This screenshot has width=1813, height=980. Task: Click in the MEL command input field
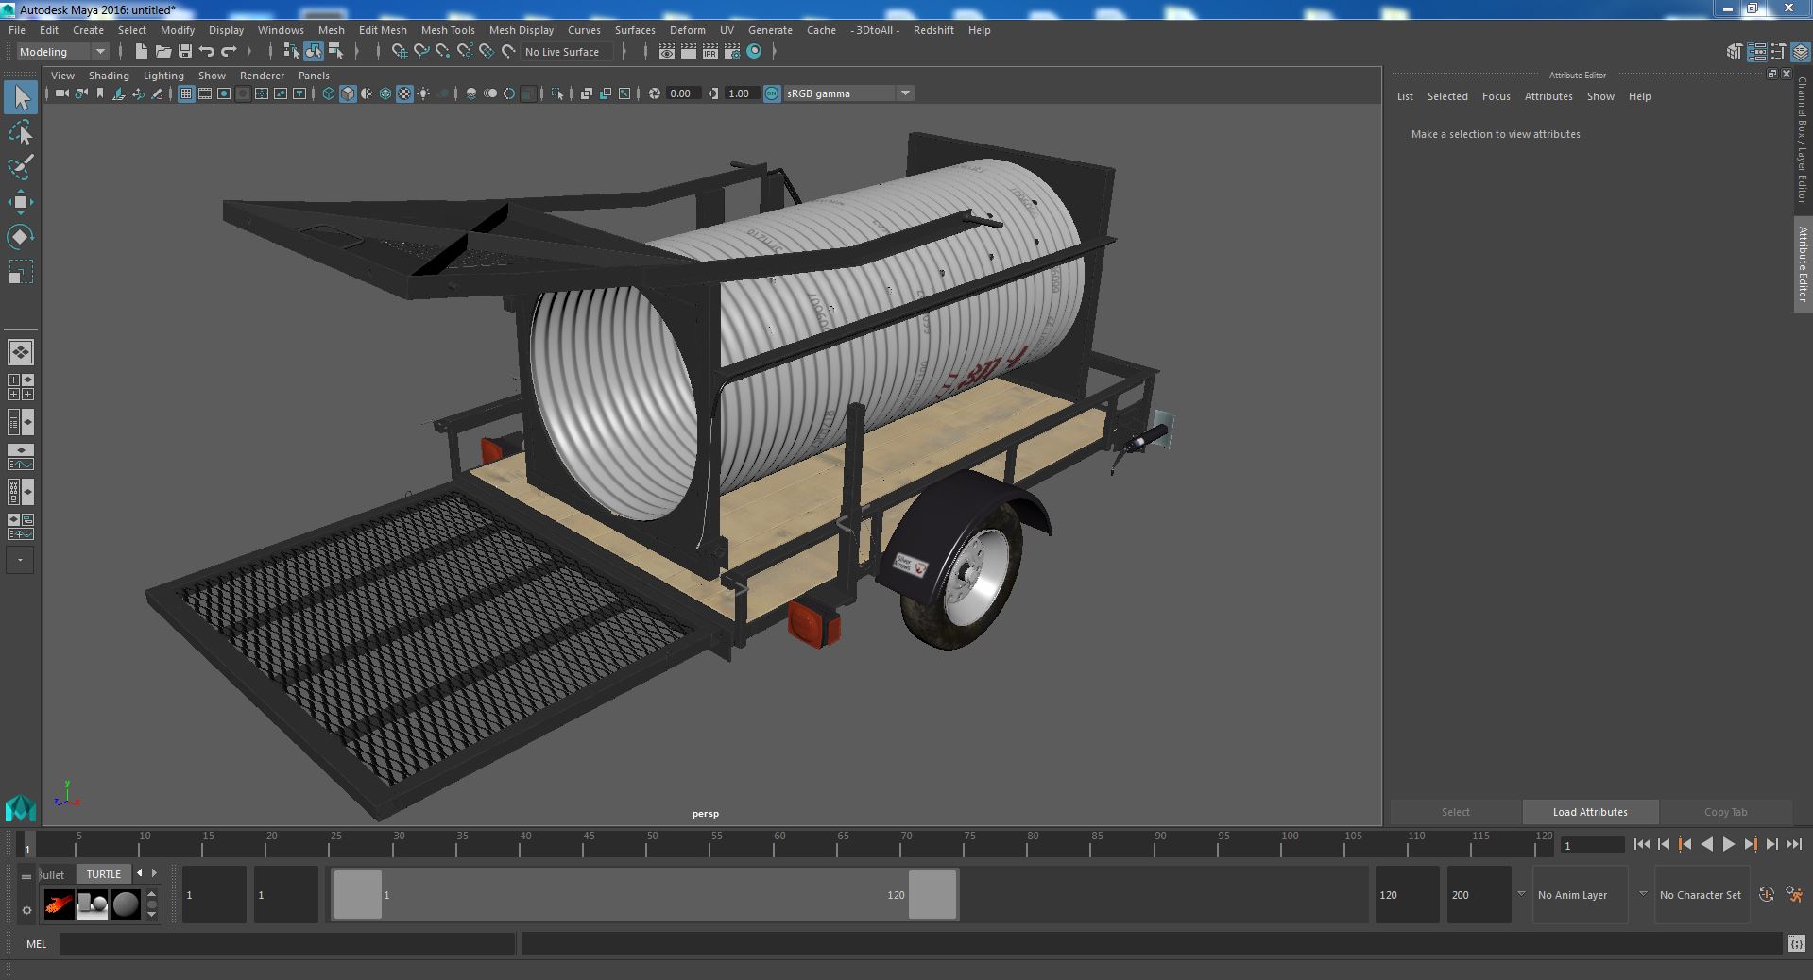[x=286, y=943]
